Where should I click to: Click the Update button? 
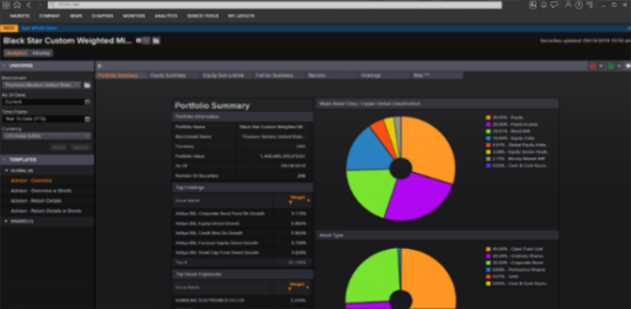pyautogui.click(x=81, y=147)
